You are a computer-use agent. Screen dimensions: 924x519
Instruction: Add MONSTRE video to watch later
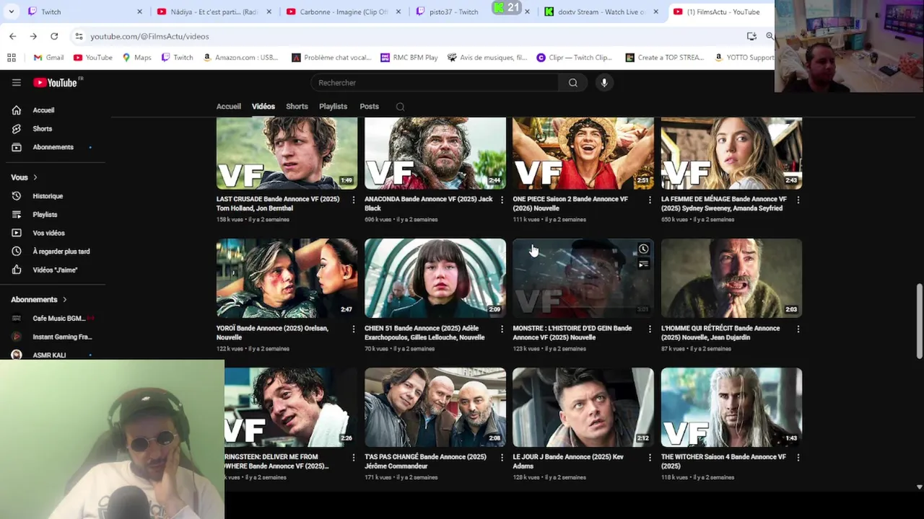pyautogui.click(x=643, y=249)
